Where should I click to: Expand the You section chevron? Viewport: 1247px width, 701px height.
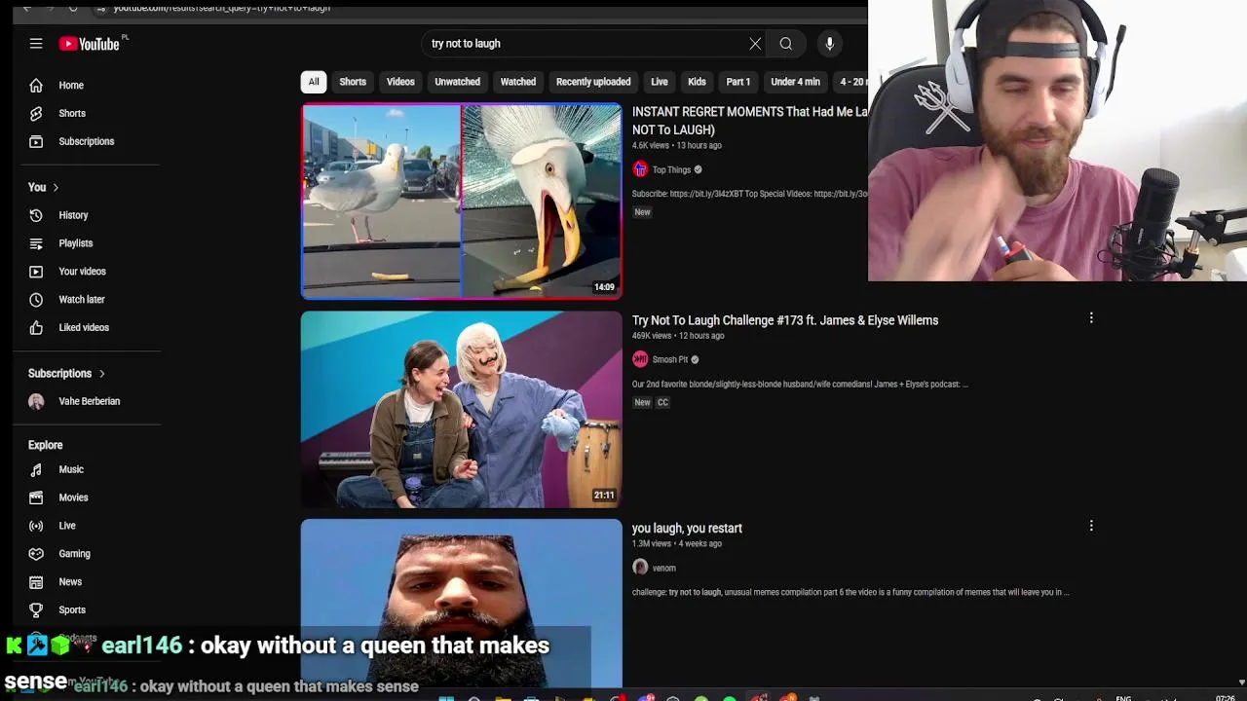[56, 187]
